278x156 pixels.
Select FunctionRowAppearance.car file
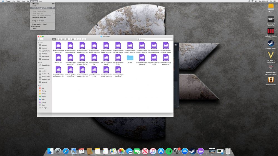point(142,58)
